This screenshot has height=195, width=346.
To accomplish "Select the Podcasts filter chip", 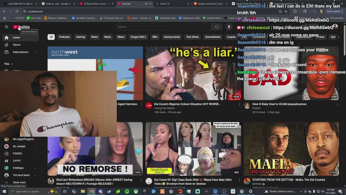I will 64,37.
